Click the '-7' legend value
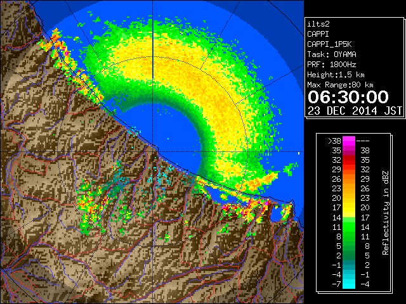 pyautogui.click(x=336, y=284)
